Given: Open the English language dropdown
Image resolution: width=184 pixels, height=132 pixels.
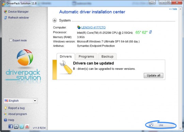Looking at the screenshot, I should [21, 101].
